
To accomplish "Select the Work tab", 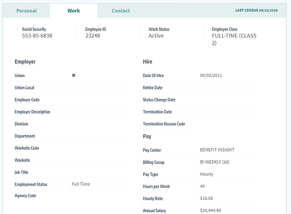I will 74,11.
